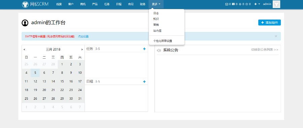Select calendar day 23

tap(71, 90)
